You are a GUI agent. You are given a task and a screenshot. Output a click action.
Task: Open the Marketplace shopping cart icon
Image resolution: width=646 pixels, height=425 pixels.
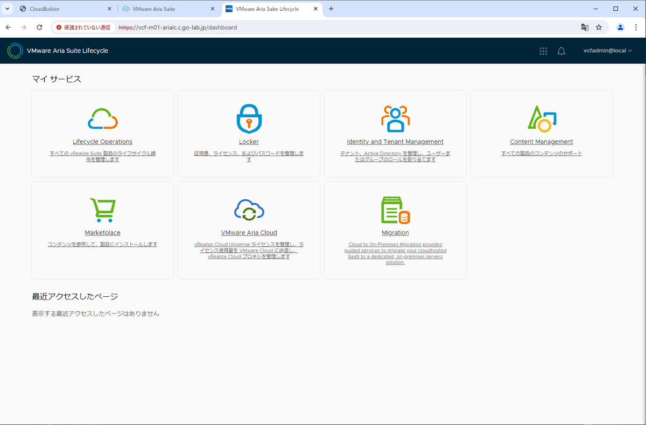coord(102,210)
